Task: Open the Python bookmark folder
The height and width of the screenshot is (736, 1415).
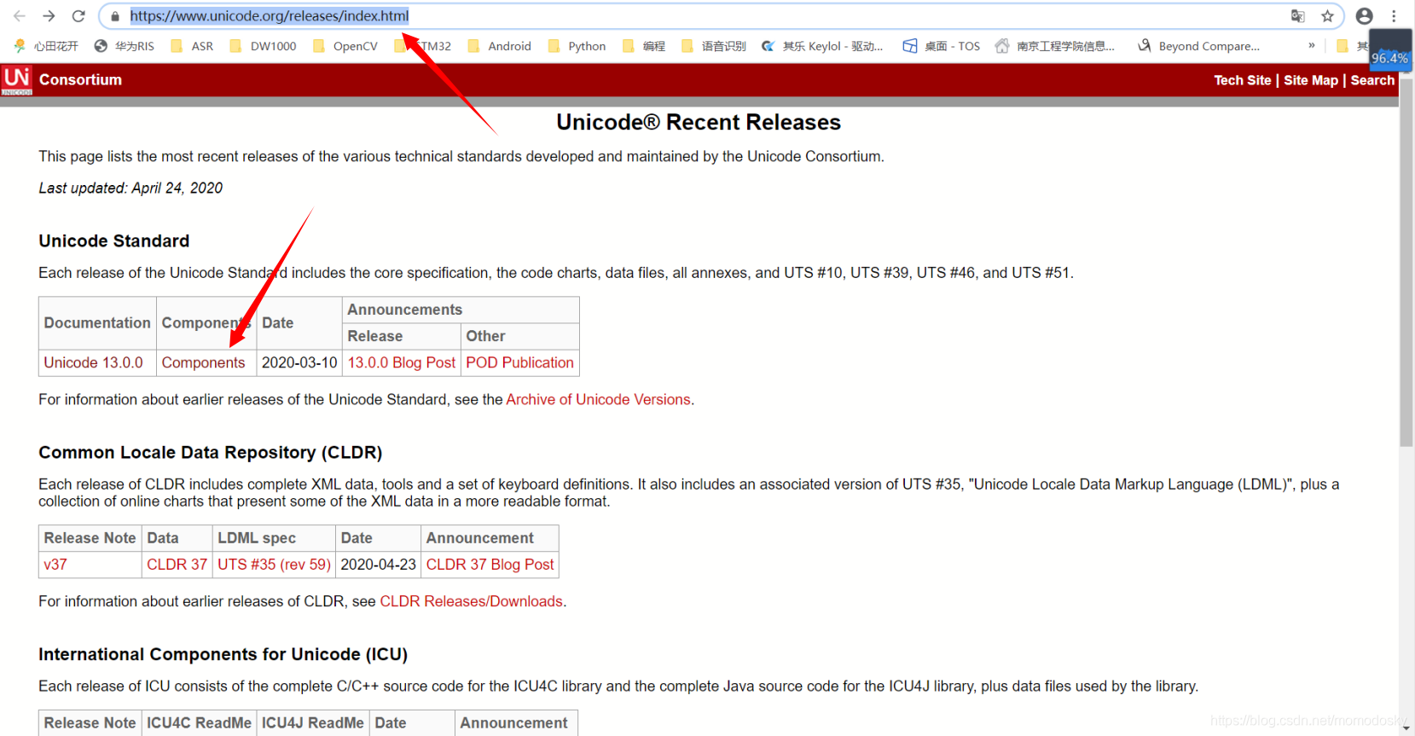Action: point(577,46)
